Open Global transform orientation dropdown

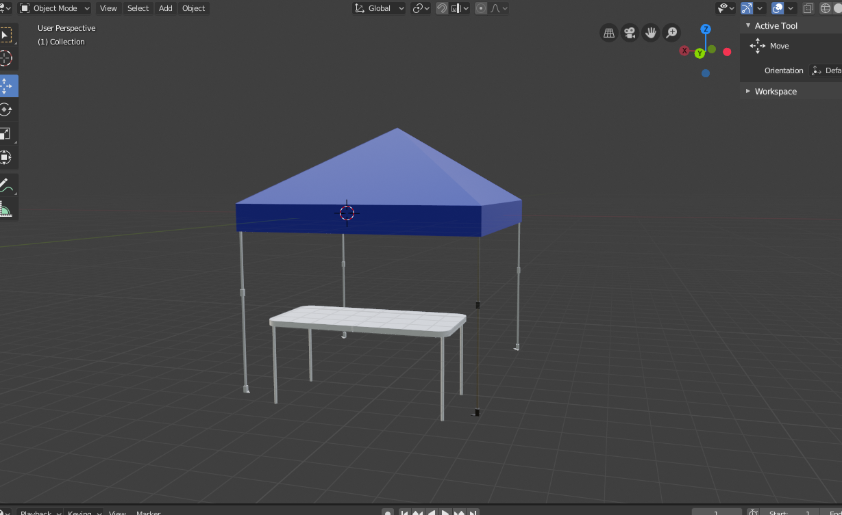pyautogui.click(x=380, y=8)
